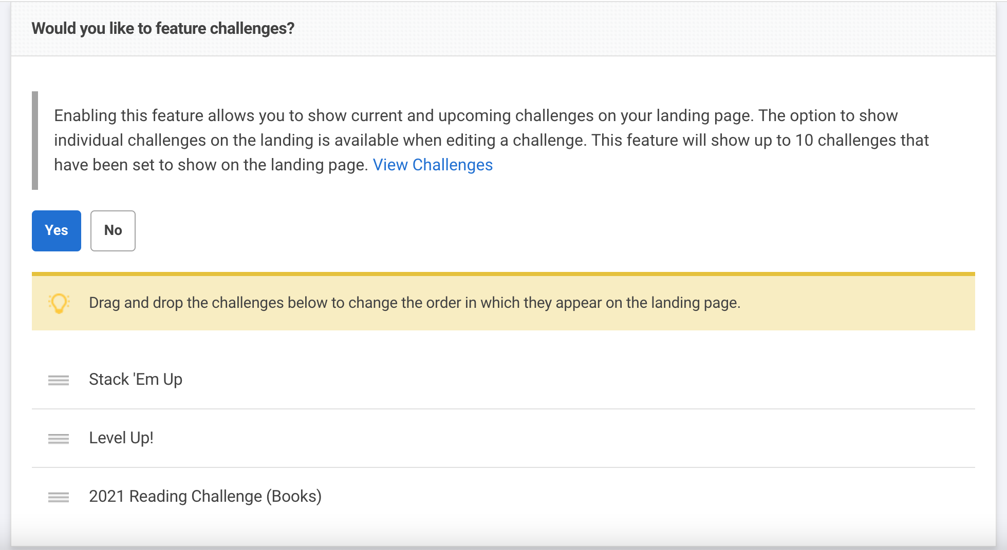Click the hint bulb next to the drag instructions
The width and height of the screenshot is (1007, 550).
coord(58,303)
